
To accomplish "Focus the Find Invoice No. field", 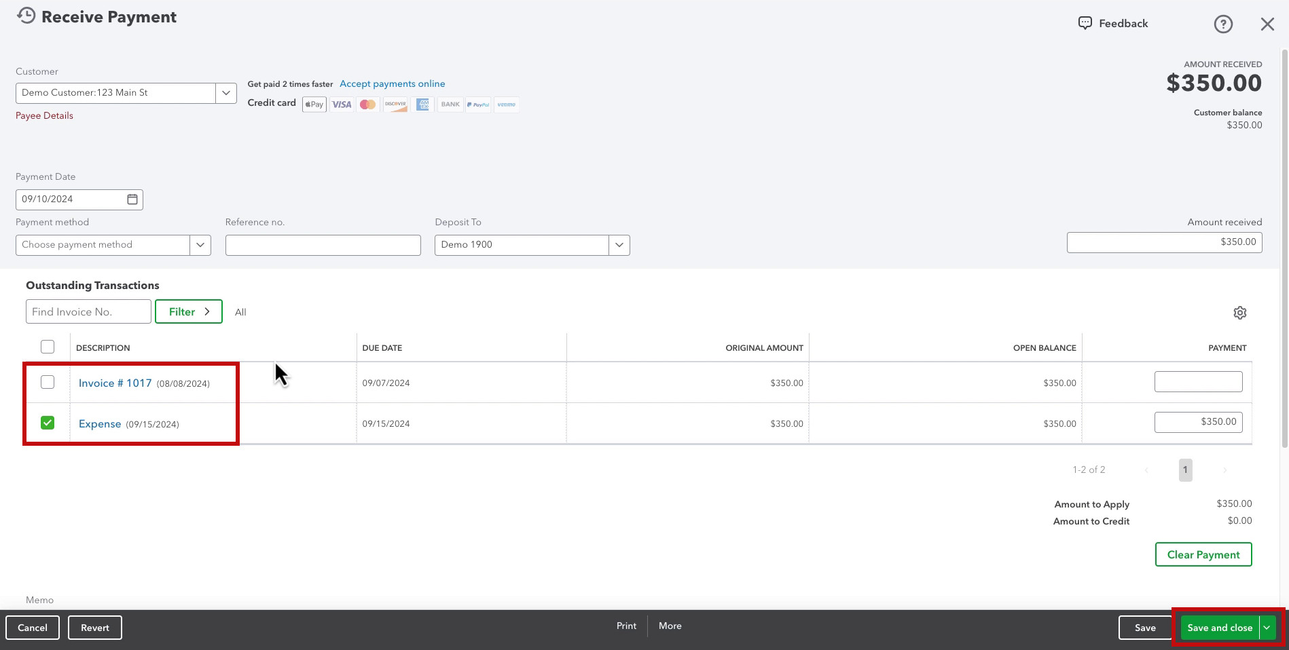I will coord(88,311).
